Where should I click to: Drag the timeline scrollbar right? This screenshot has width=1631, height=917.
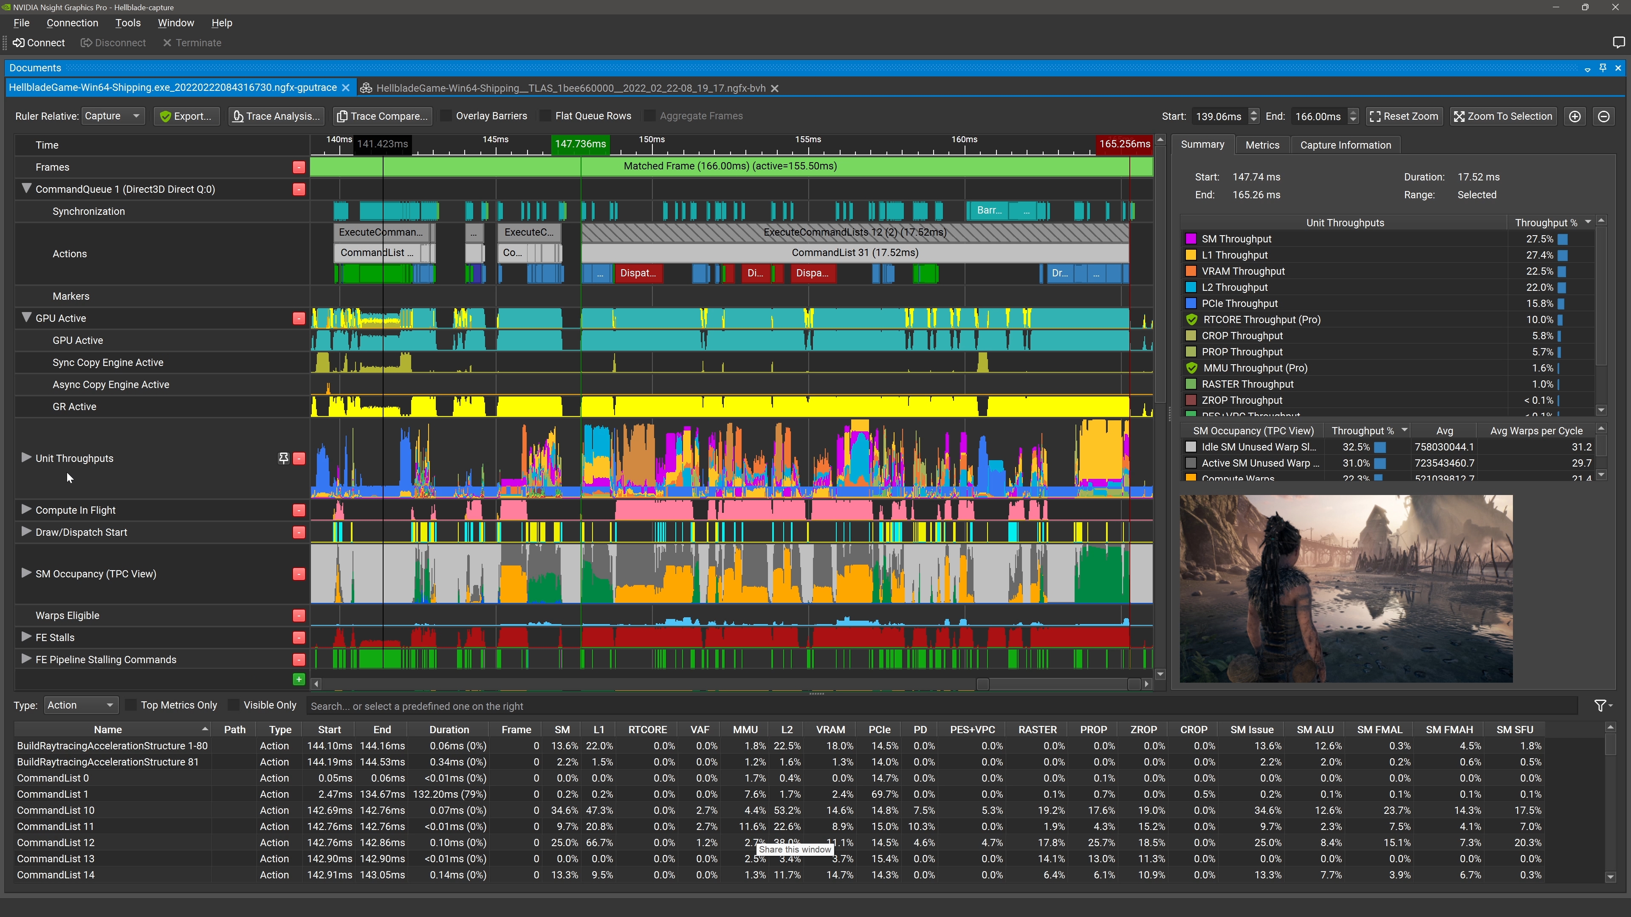(1147, 683)
